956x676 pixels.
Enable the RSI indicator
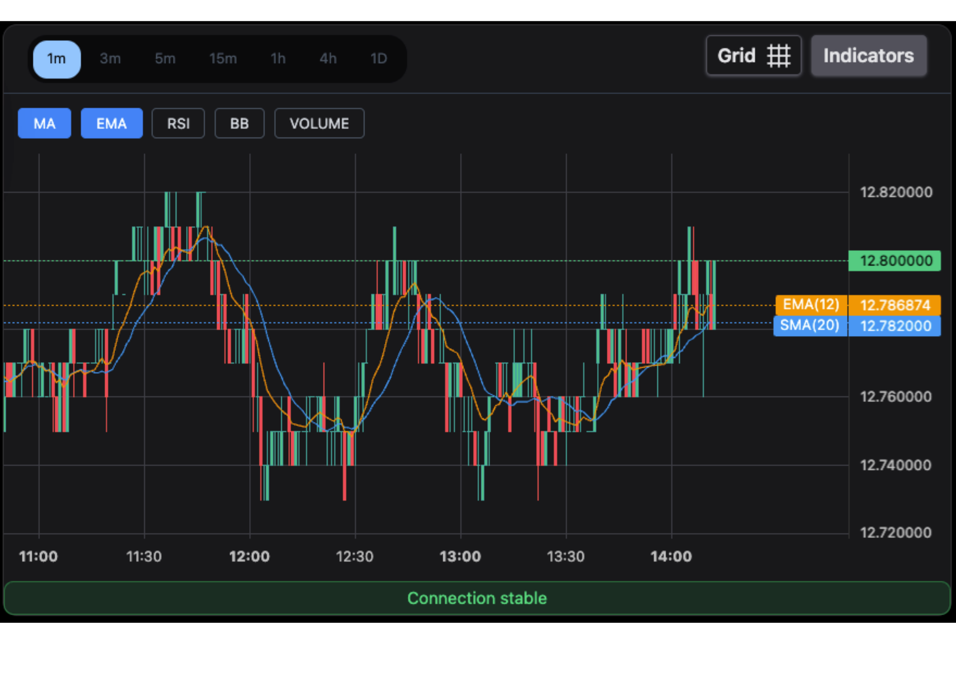coord(178,124)
